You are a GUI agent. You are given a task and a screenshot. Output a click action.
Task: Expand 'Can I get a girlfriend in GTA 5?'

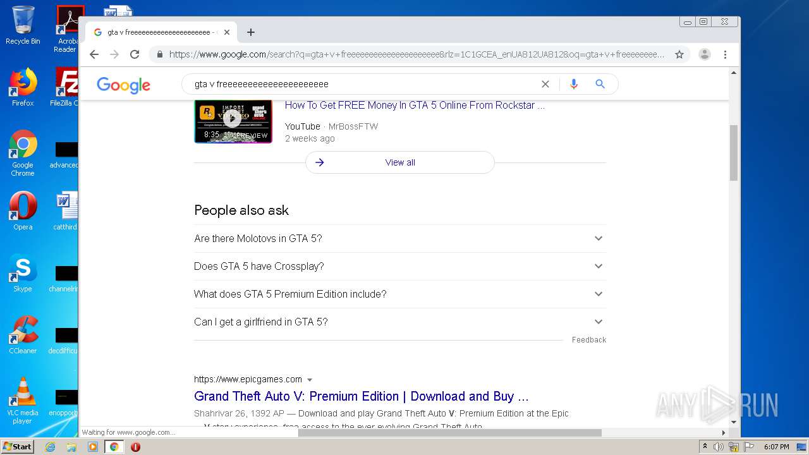(x=399, y=322)
